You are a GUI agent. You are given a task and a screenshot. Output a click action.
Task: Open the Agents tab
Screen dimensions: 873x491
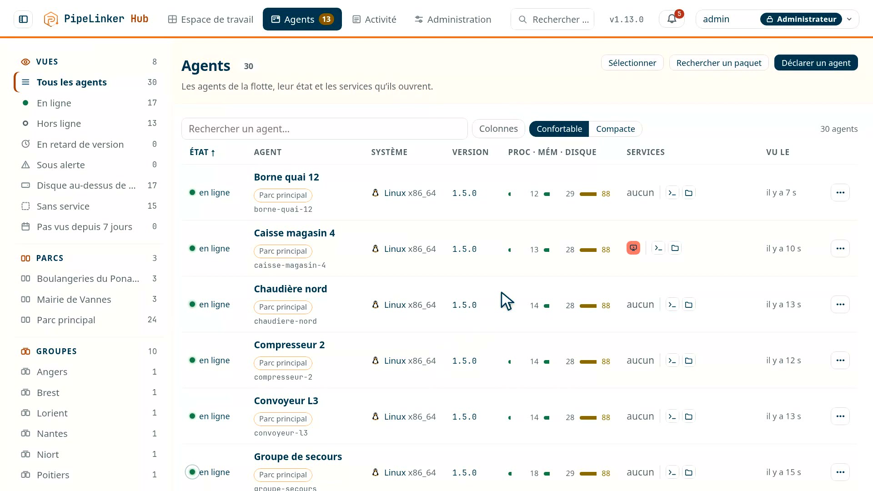tap(302, 19)
